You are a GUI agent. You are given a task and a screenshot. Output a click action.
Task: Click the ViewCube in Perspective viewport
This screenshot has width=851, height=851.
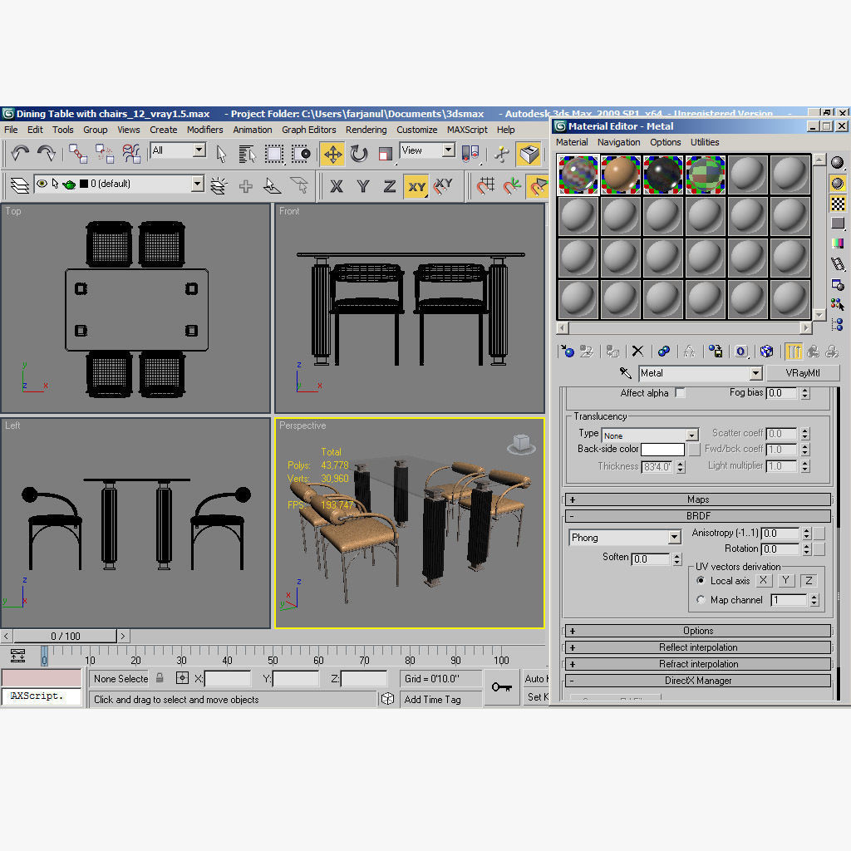[x=522, y=445]
